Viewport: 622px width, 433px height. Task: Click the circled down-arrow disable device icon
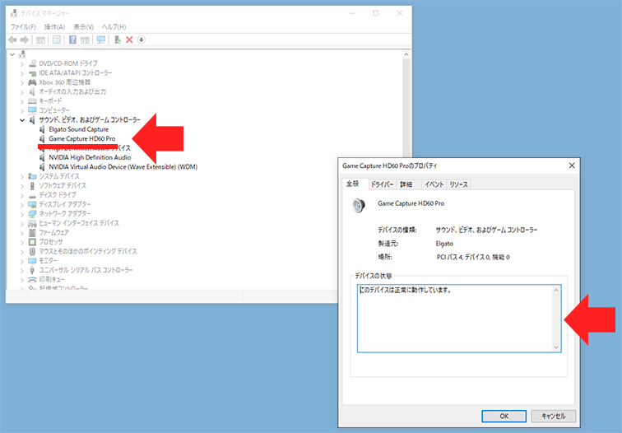[x=142, y=40]
